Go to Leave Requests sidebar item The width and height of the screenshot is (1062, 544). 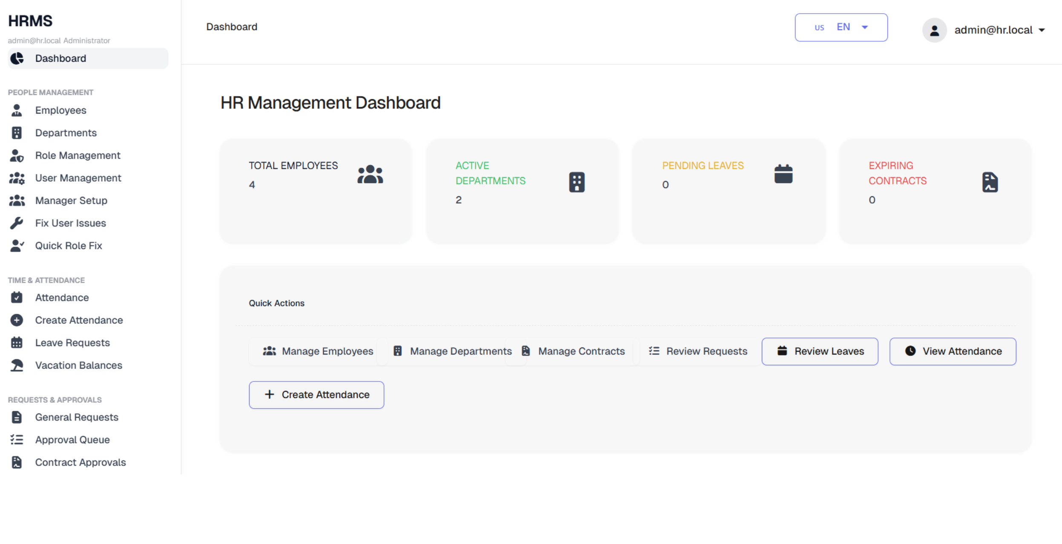tap(72, 343)
